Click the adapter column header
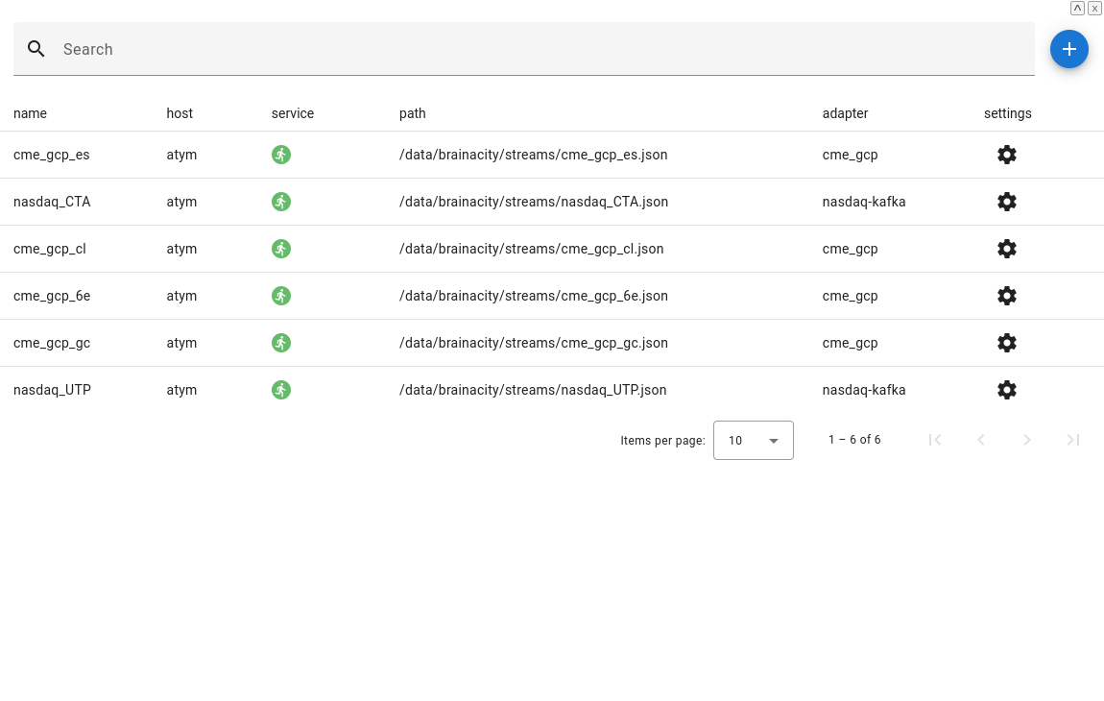The width and height of the screenshot is (1104, 701). 845,113
